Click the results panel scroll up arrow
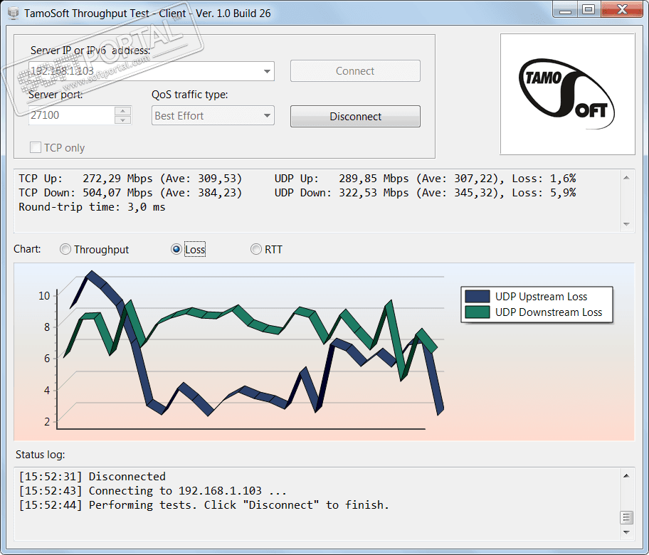Image resolution: width=649 pixels, height=555 pixels. click(627, 178)
